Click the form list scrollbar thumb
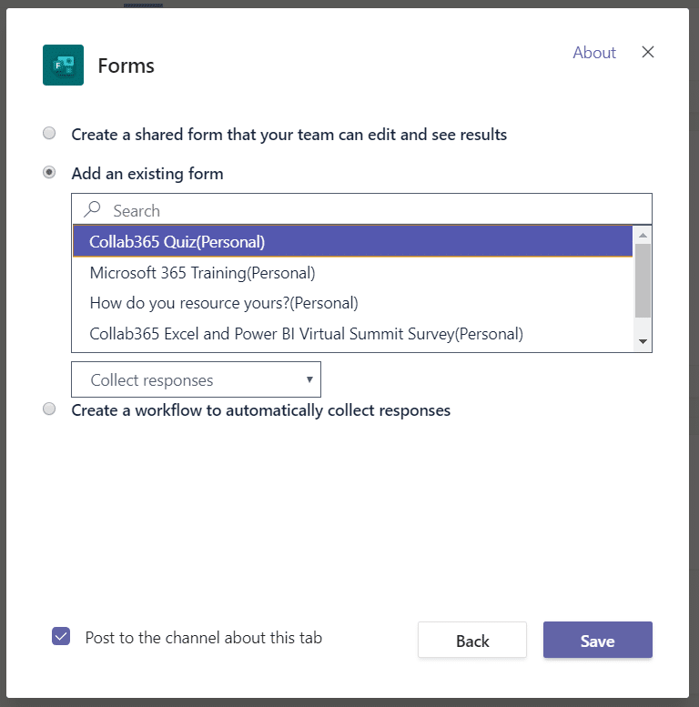 pos(643,280)
